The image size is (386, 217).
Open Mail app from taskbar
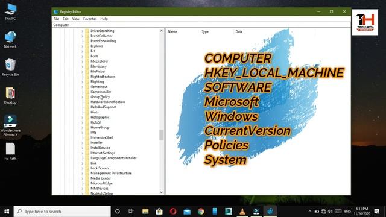[187, 212]
